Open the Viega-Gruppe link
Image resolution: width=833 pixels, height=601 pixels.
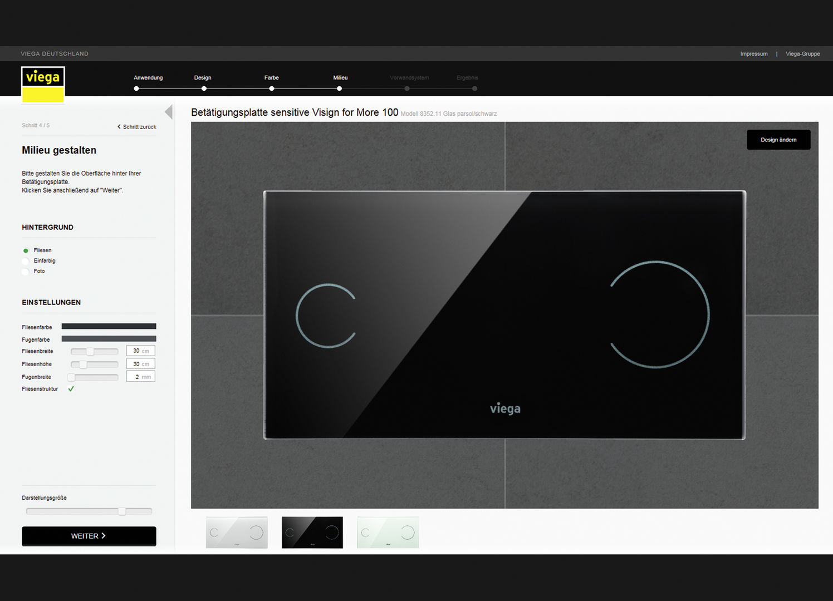click(x=803, y=54)
